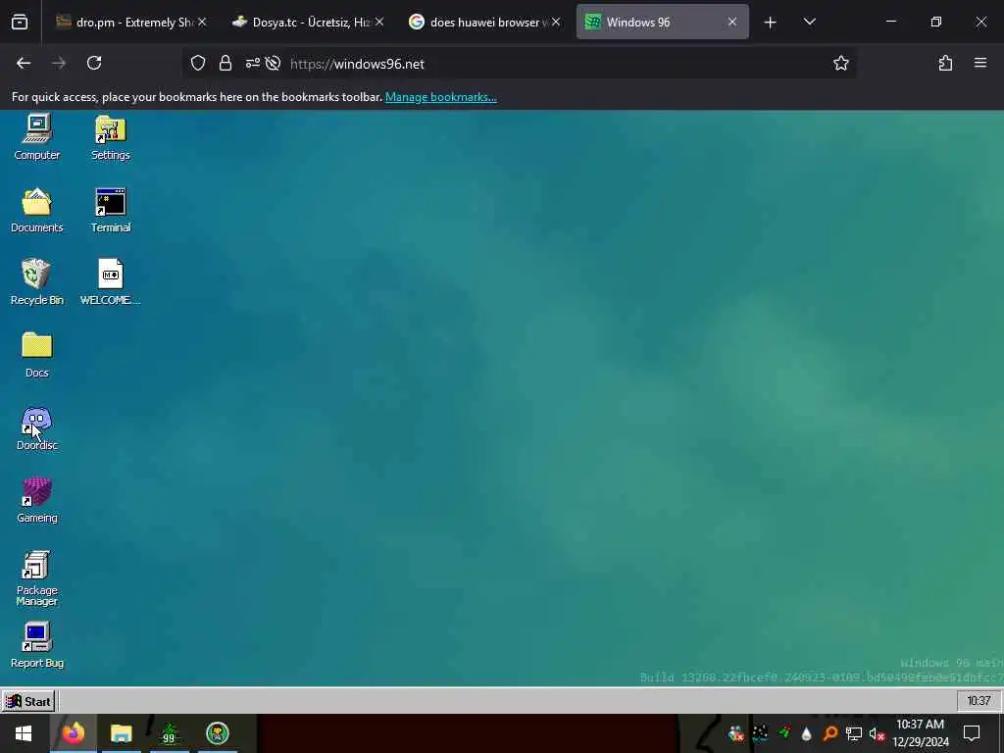Close the dro.pm tab

coord(202,22)
